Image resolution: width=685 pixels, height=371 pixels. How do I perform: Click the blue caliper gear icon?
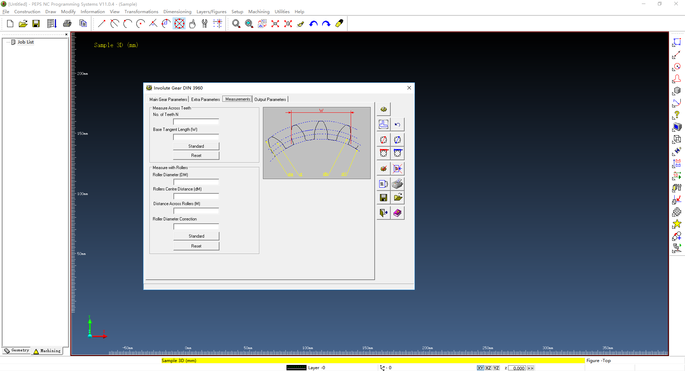397,153
